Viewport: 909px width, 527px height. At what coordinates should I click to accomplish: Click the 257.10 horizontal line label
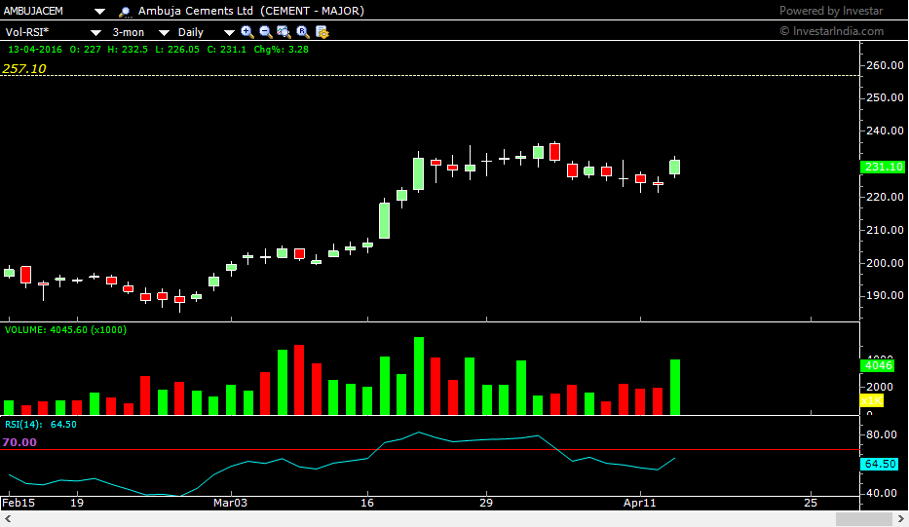[23, 68]
